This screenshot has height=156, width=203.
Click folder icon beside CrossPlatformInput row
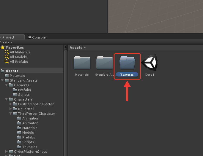click(11, 152)
